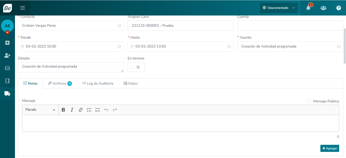
Task: Click the Archivos count badge
Action: (x=70, y=83)
